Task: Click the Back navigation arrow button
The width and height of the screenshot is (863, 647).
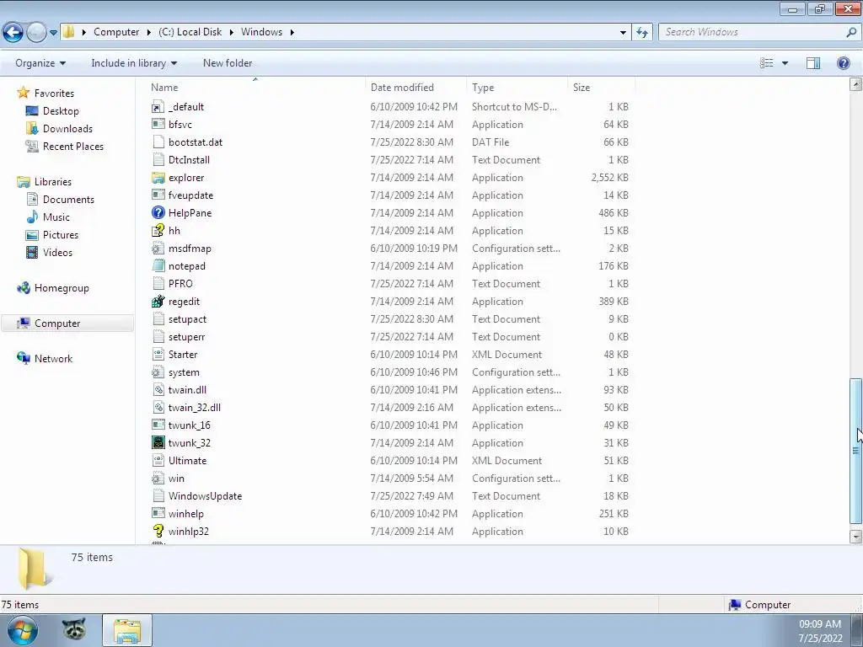Action: coord(13,33)
